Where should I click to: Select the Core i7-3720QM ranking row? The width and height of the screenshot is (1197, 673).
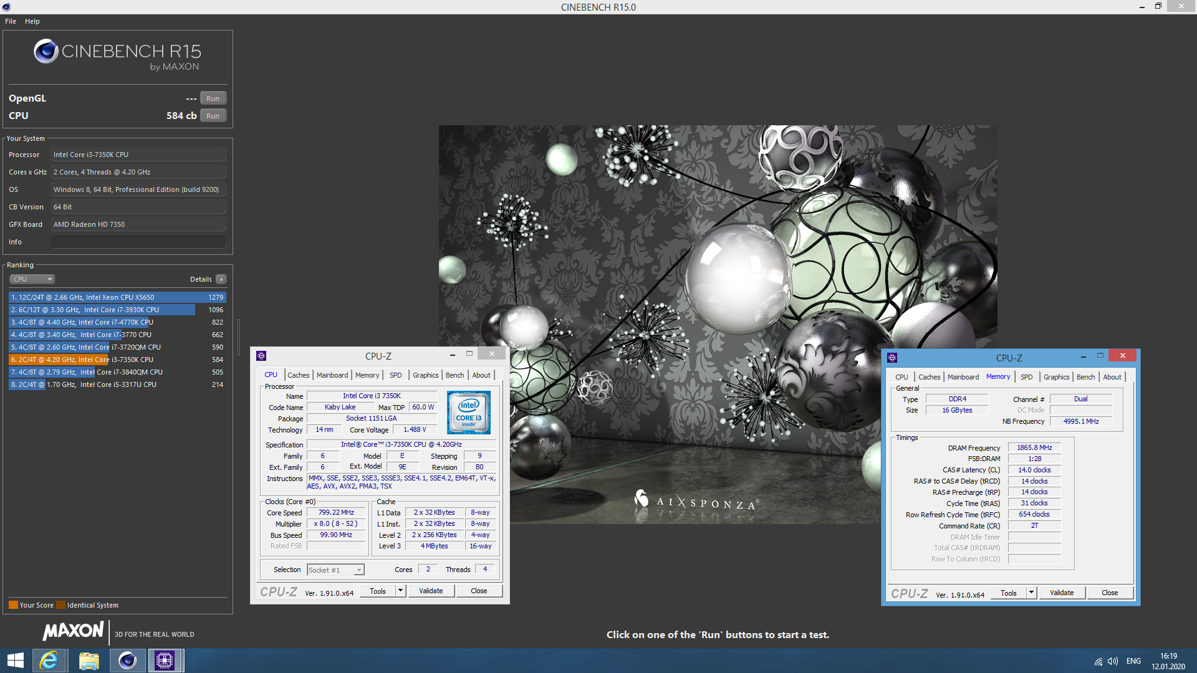tap(117, 347)
